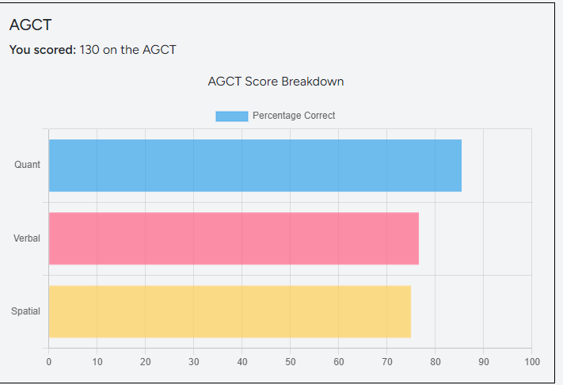Select the 130 on the AGCT text
The image size is (563, 385).
tap(128, 50)
